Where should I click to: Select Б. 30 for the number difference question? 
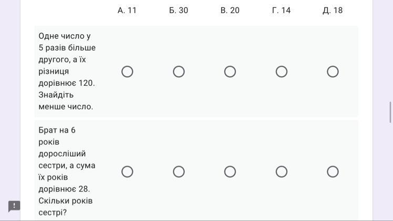pyautogui.click(x=179, y=72)
